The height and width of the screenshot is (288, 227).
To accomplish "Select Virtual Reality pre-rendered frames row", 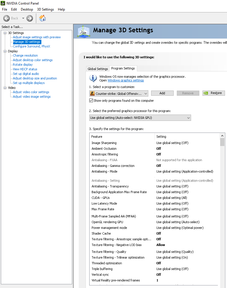I will pos(155,280).
